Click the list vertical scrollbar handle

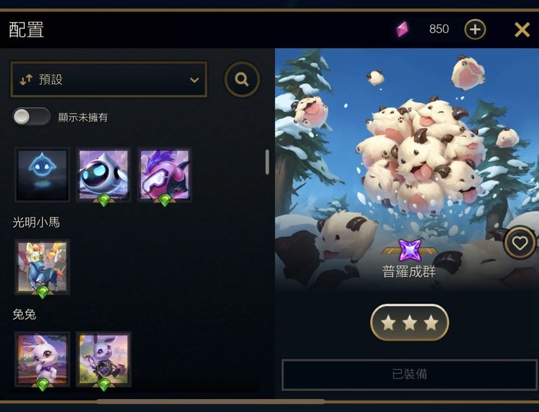point(267,162)
